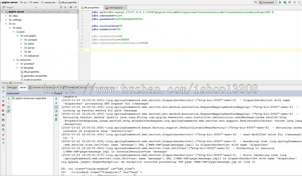Mute breakpoints icon in debug sidebar
This screenshot has width=302, height=176.
pos(3,115)
